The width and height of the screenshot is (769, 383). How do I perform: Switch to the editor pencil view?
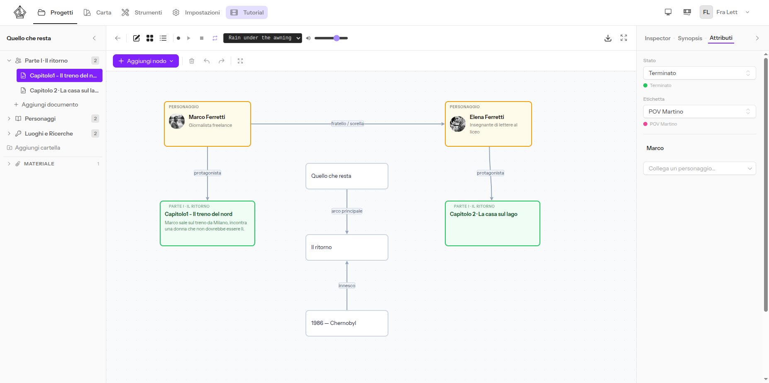click(x=137, y=38)
